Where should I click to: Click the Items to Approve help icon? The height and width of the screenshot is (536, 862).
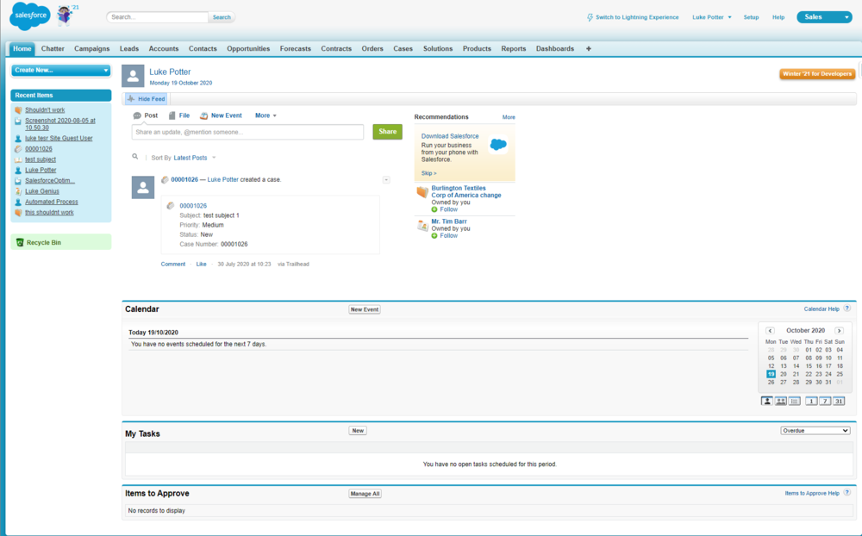click(847, 493)
